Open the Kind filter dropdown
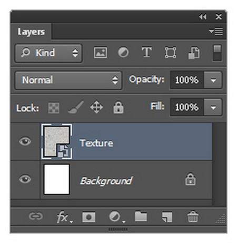The height and width of the screenshot is (248, 237). pyautogui.click(x=48, y=53)
